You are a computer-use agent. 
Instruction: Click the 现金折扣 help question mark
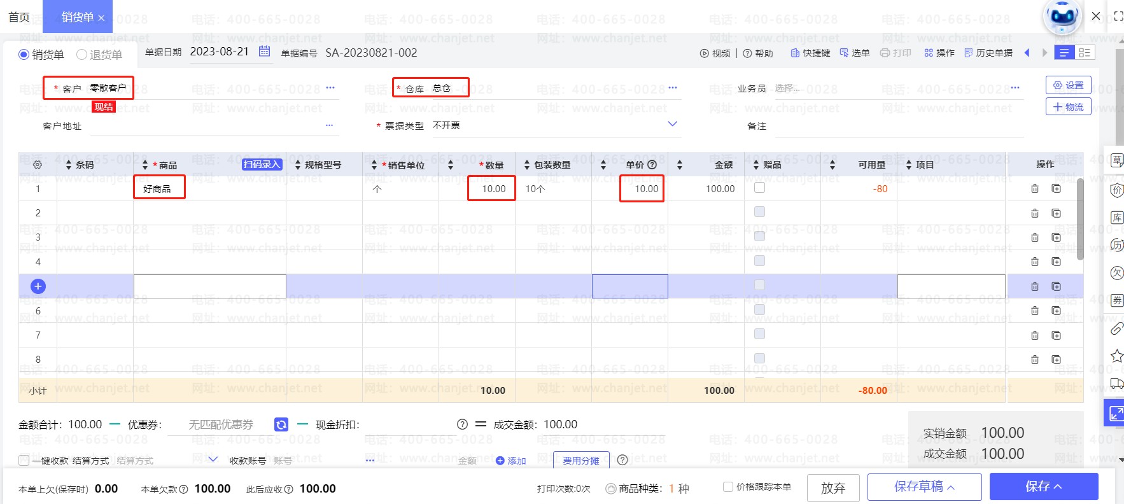(x=463, y=424)
